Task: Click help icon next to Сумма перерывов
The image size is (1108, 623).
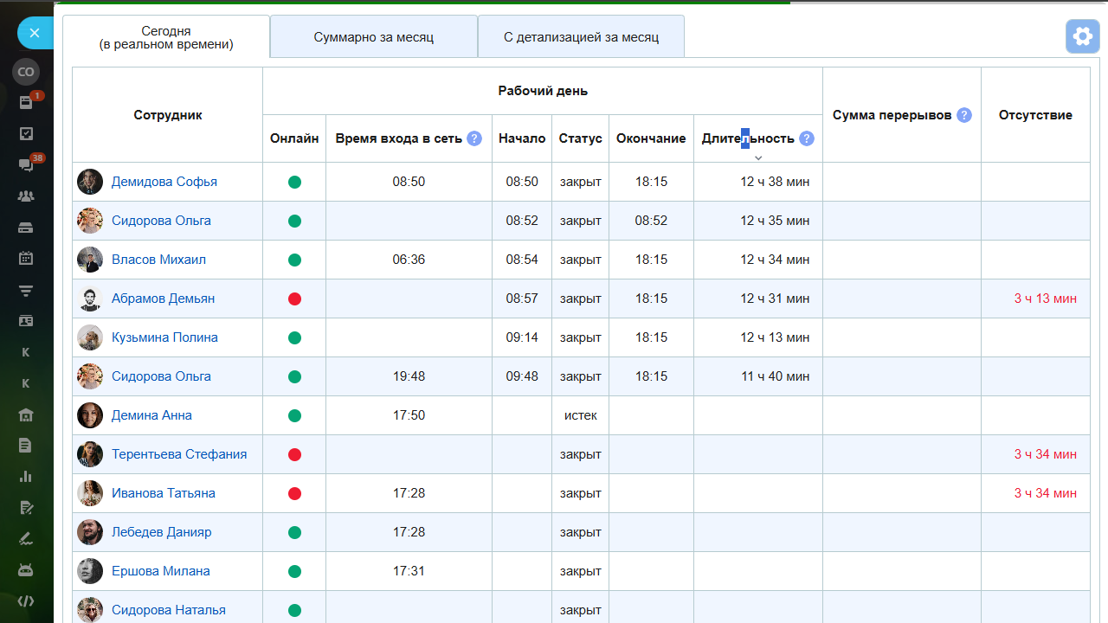Action: coord(964,115)
